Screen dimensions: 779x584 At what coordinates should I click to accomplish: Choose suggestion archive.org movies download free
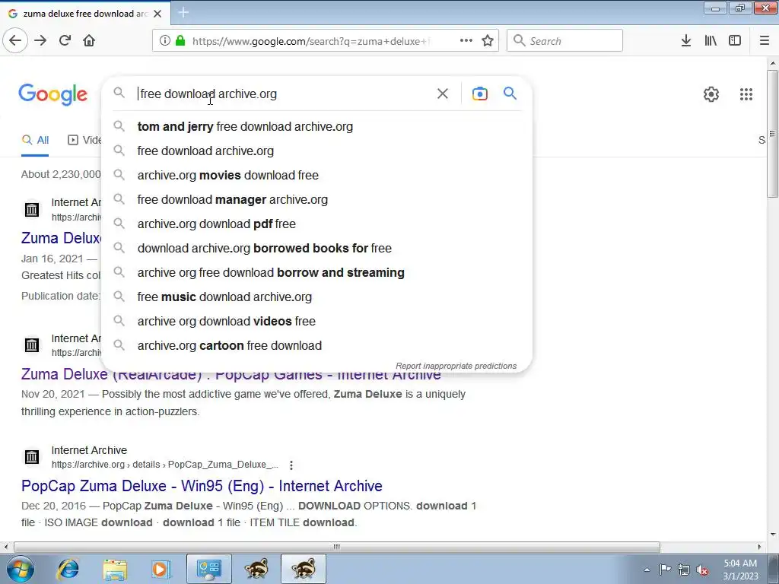pos(316,176)
